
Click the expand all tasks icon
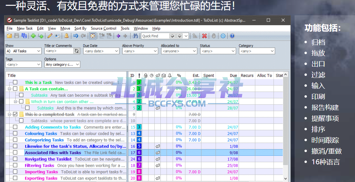point(102,36)
